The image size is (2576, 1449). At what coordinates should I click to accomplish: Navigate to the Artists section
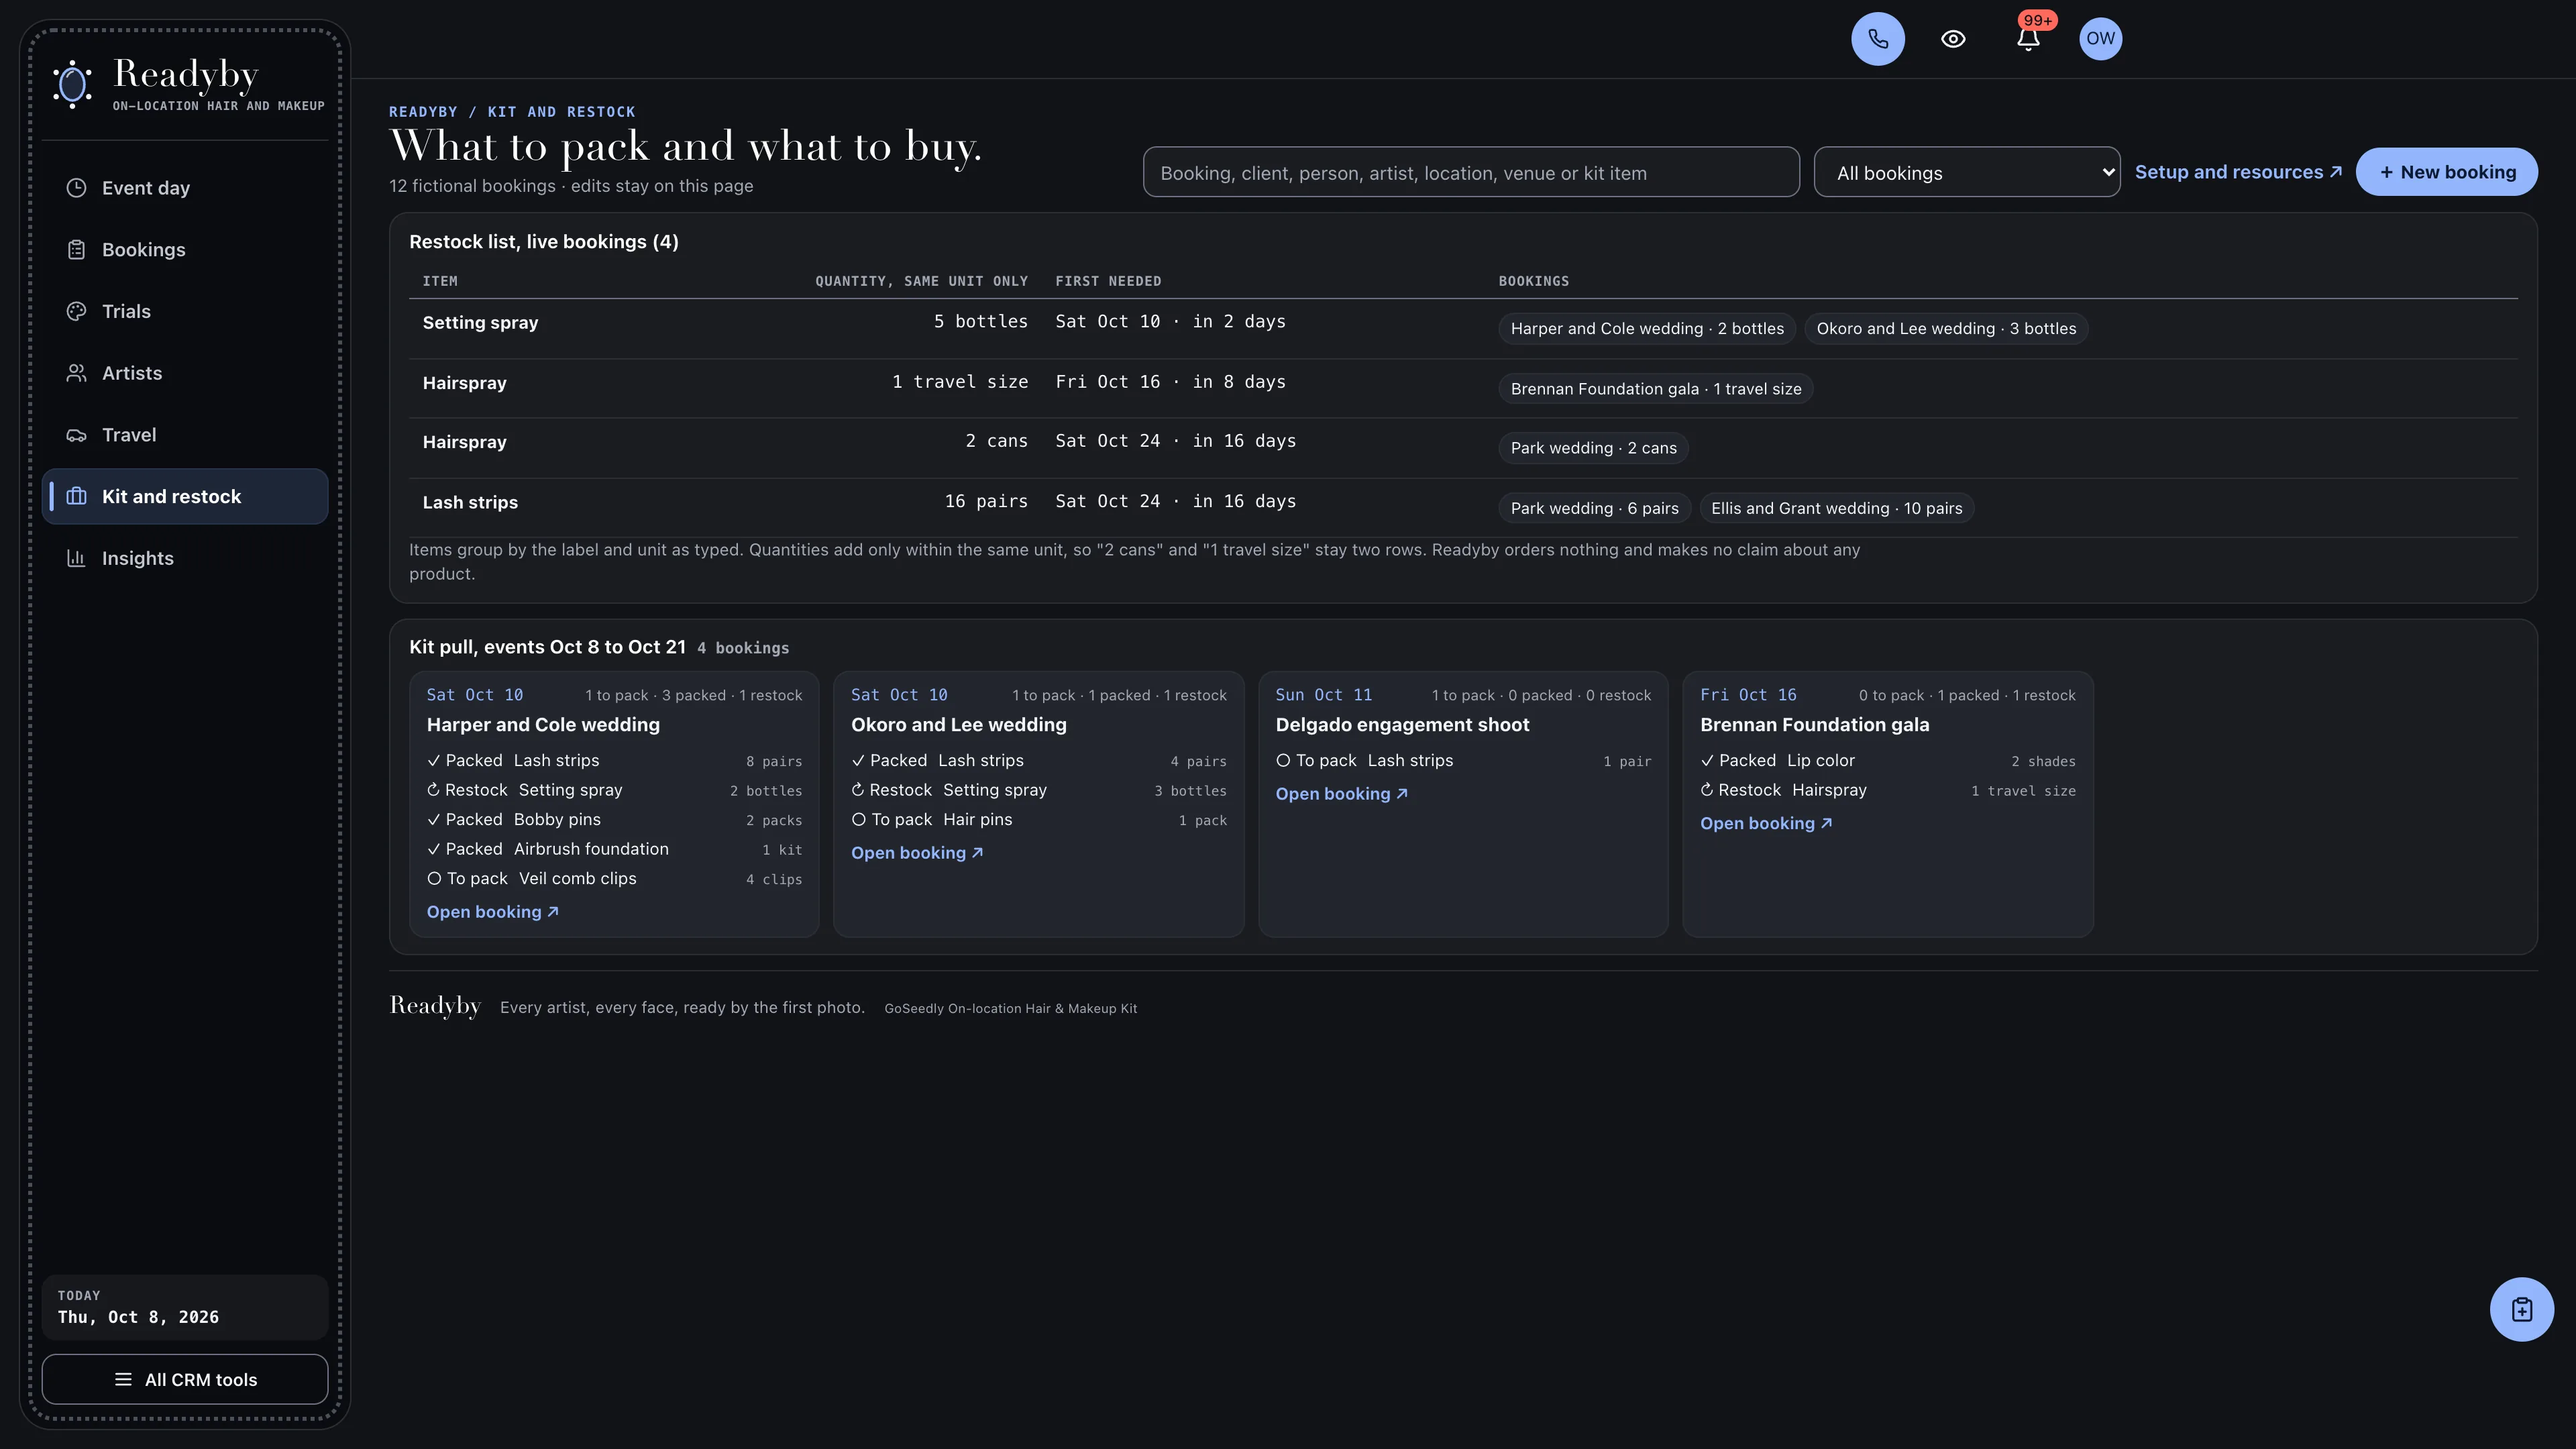coord(185,373)
